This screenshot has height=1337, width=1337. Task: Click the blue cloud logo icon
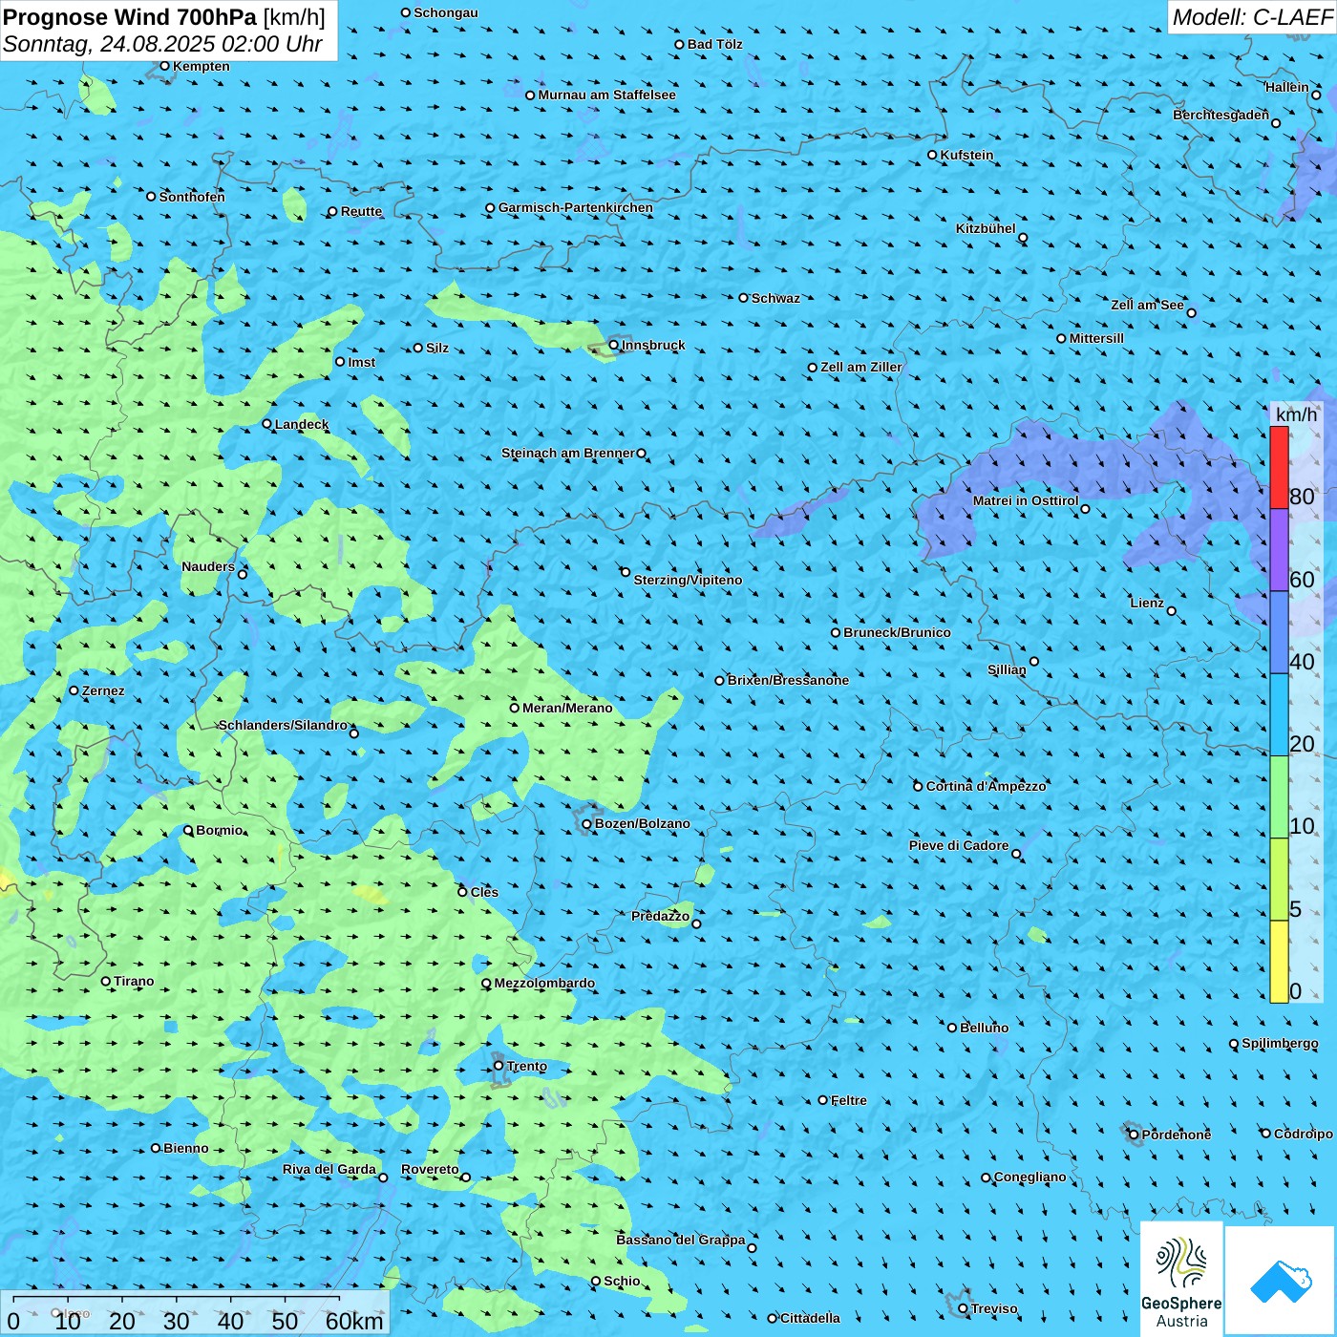click(1281, 1281)
